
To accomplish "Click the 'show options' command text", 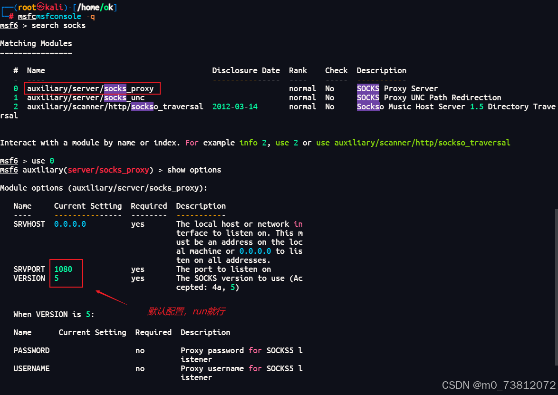I will tap(194, 170).
